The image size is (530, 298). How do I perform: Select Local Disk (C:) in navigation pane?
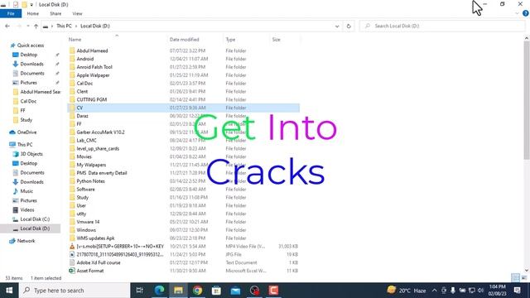click(x=35, y=219)
